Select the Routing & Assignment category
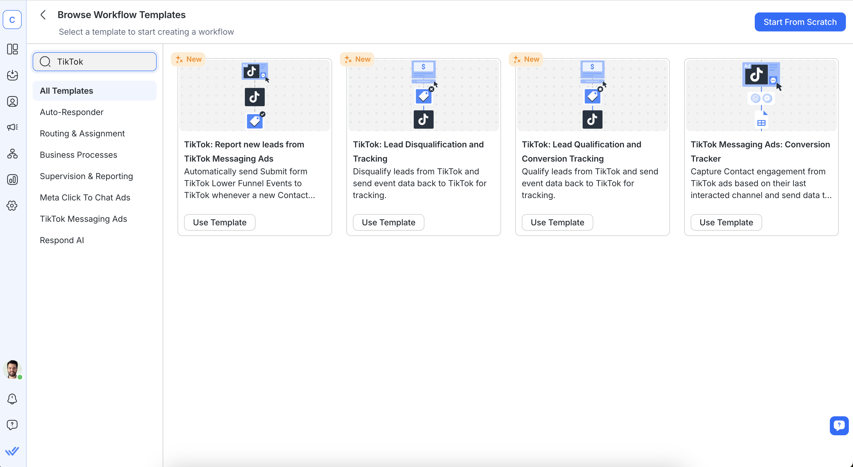The height and width of the screenshot is (467, 853). [x=82, y=133]
